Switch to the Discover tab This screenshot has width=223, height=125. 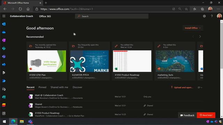pyautogui.click(x=77, y=87)
